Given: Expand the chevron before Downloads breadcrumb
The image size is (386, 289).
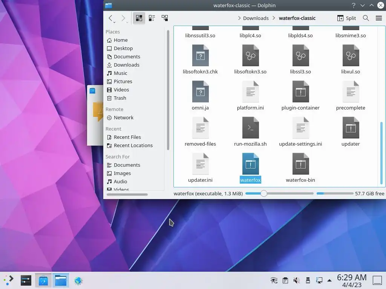Looking at the screenshot, I should point(239,18).
